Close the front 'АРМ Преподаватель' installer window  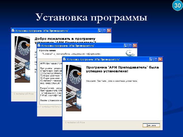(160, 59)
